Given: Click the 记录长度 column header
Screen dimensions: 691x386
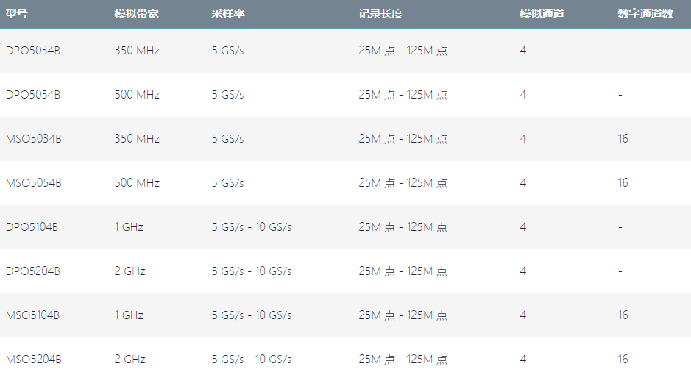Looking at the screenshot, I should (x=380, y=14).
